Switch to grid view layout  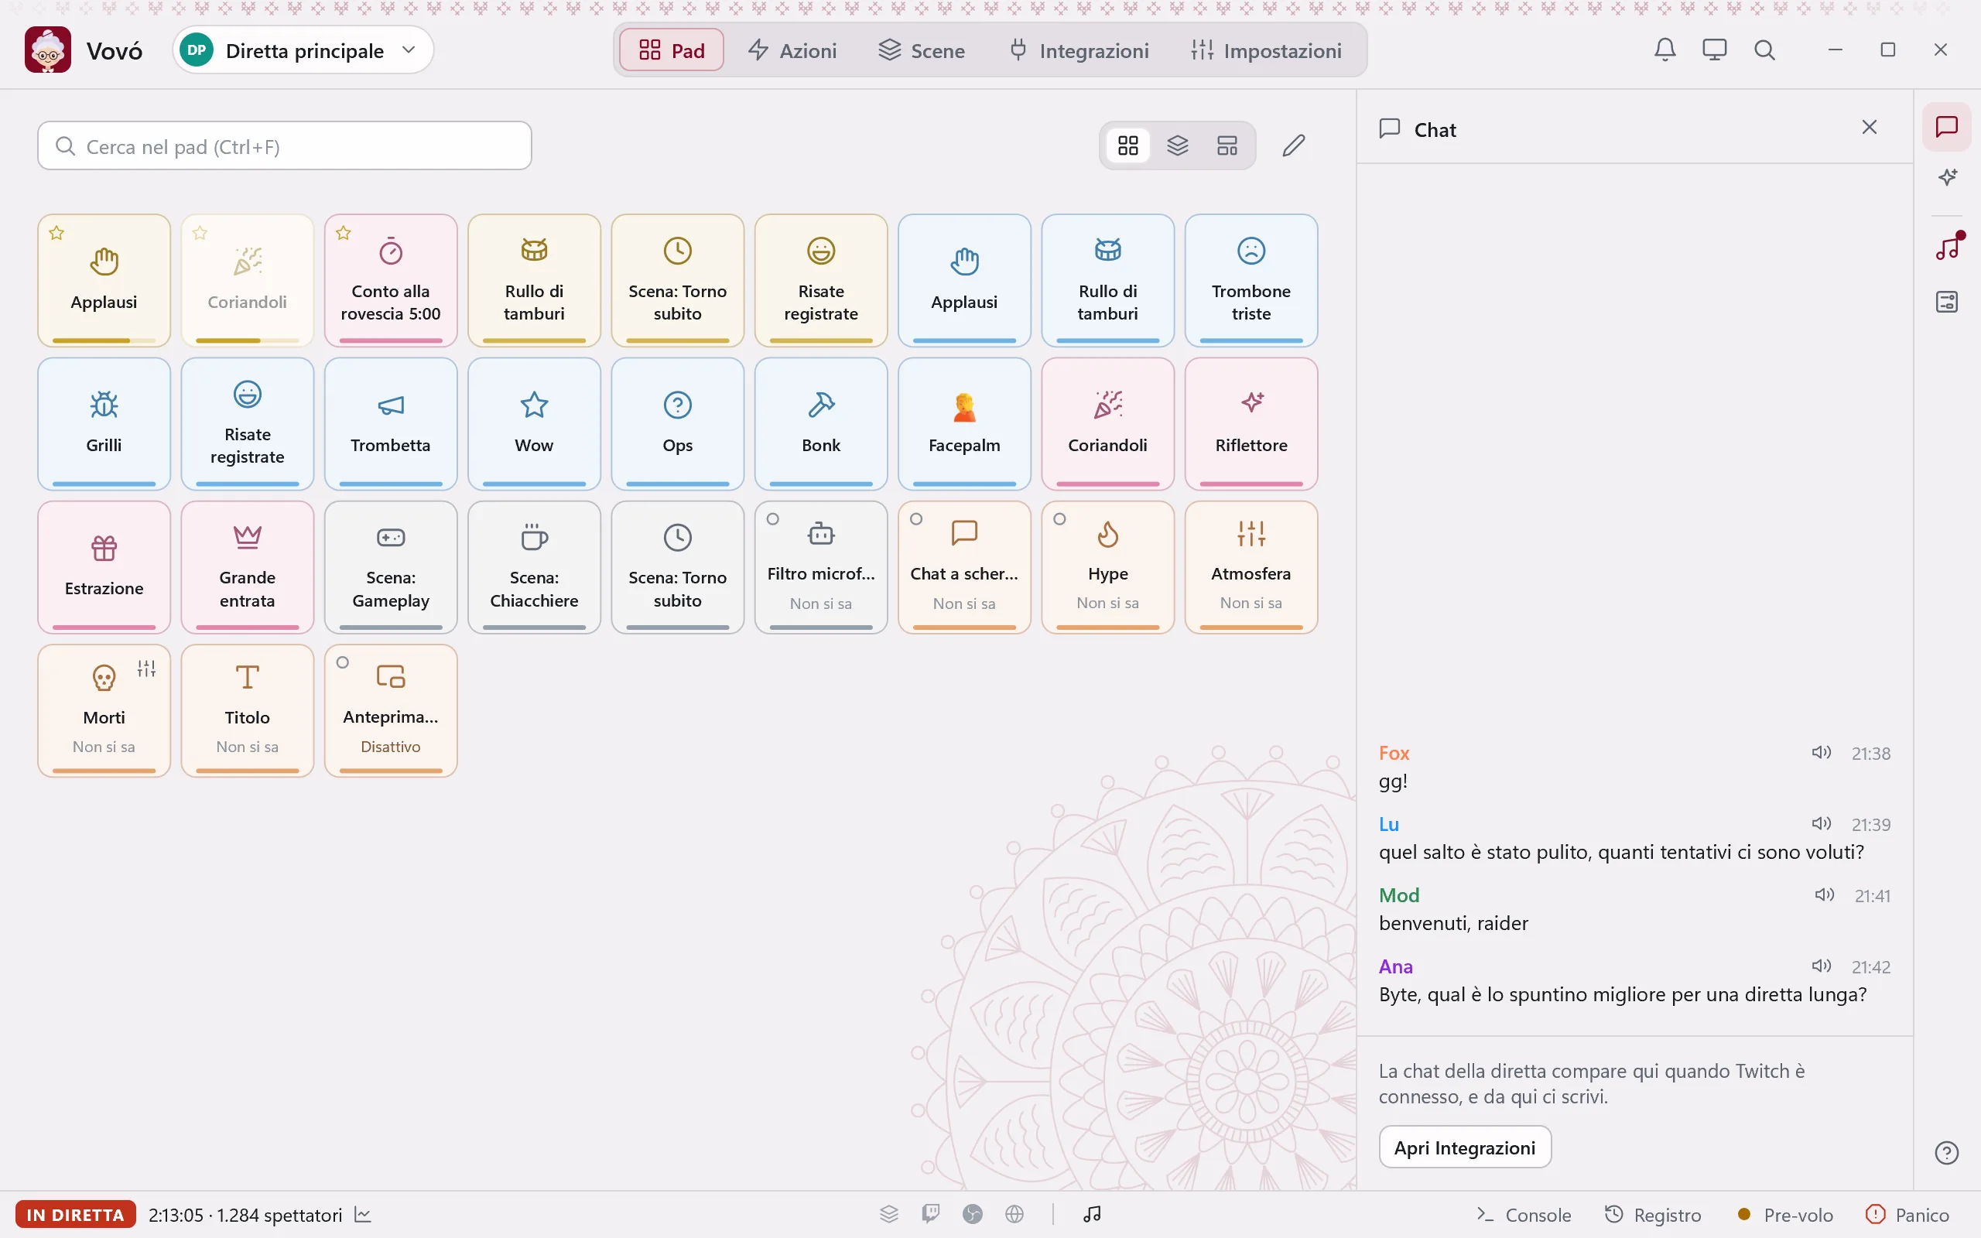click(1128, 145)
